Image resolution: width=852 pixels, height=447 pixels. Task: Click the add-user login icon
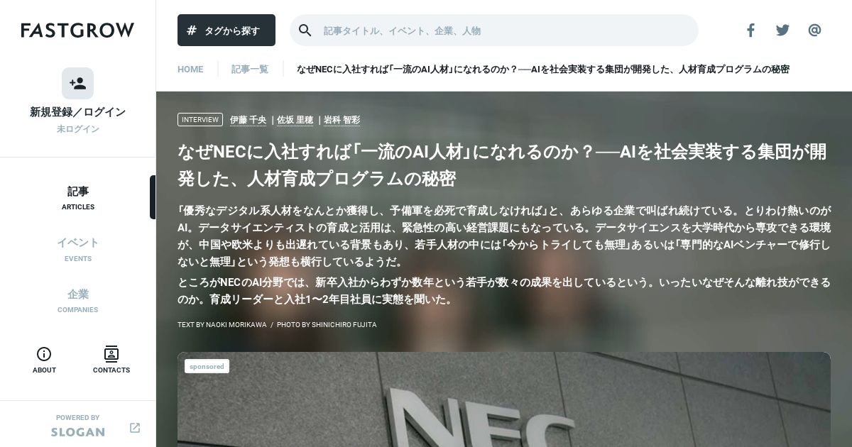77,84
